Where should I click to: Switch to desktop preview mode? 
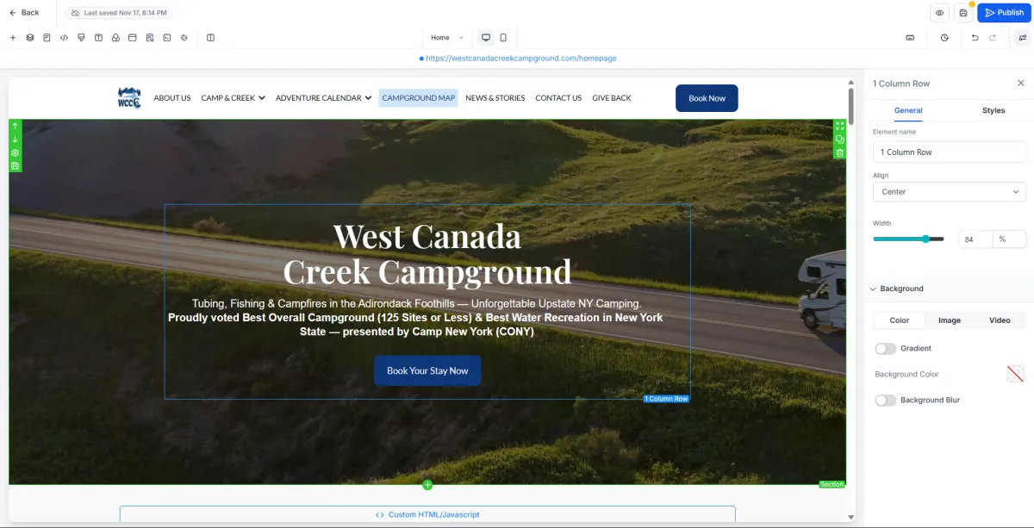point(486,38)
